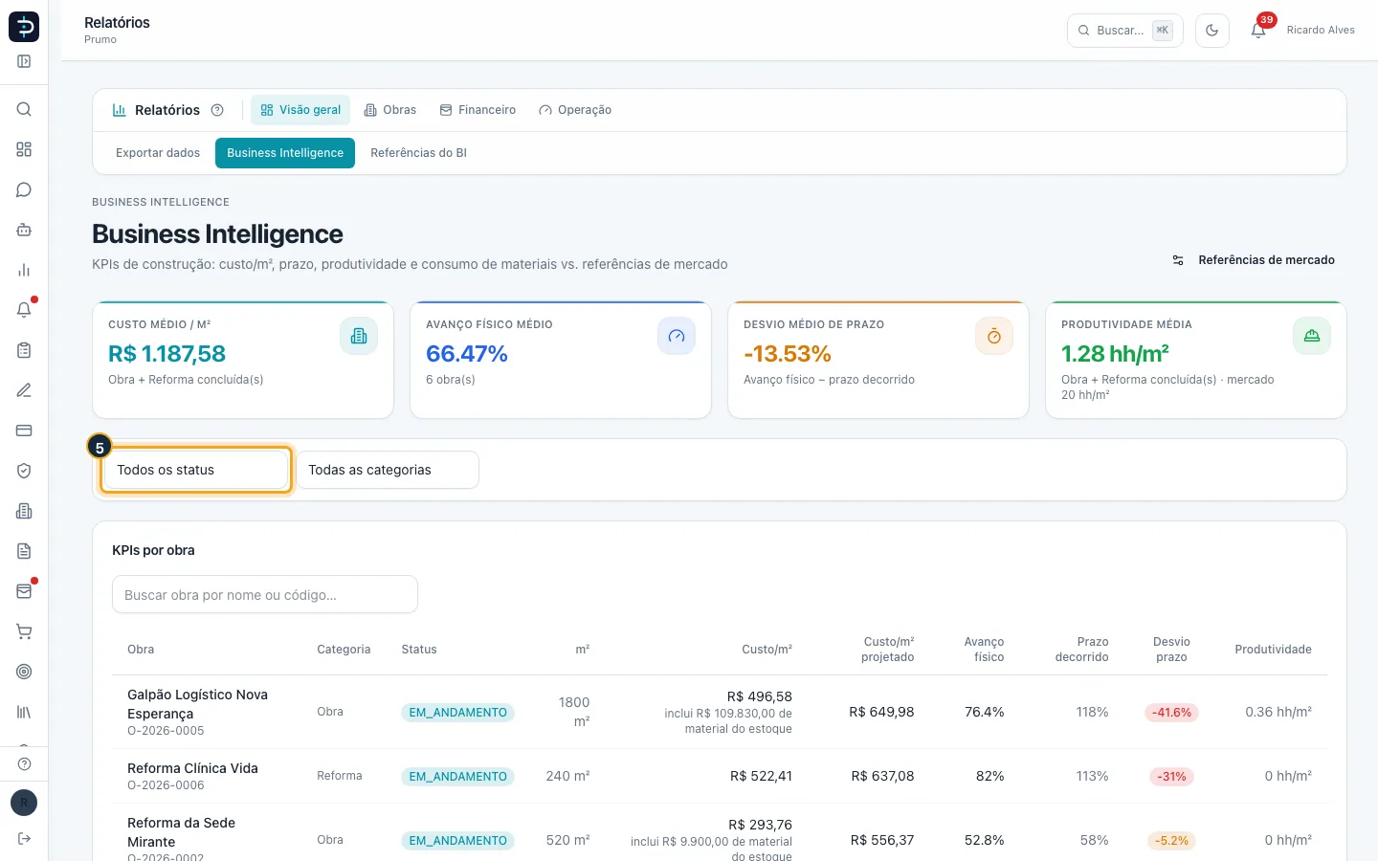1378x861 pixels.
Task: Open the dashboard grid icon in sidebar
Action: [x=24, y=149]
